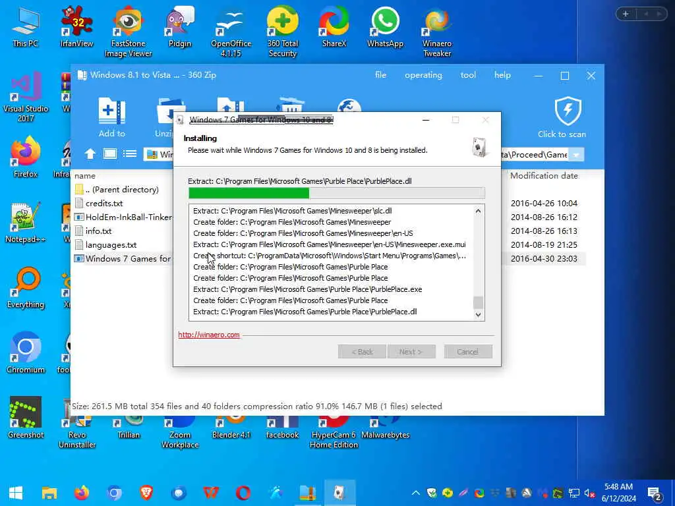Image resolution: width=675 pixels, height=506 pixels.
Task: Select the Windows 7 Games for file row
Action: point(123,258)
